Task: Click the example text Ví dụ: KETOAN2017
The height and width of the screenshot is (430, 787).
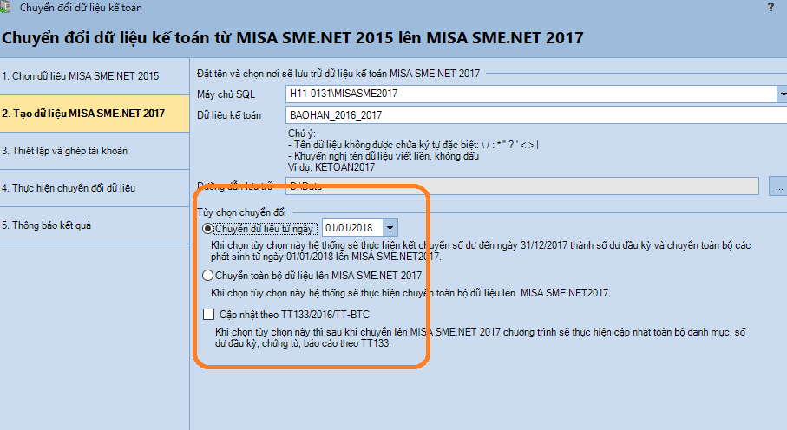Action: [331, 167]
